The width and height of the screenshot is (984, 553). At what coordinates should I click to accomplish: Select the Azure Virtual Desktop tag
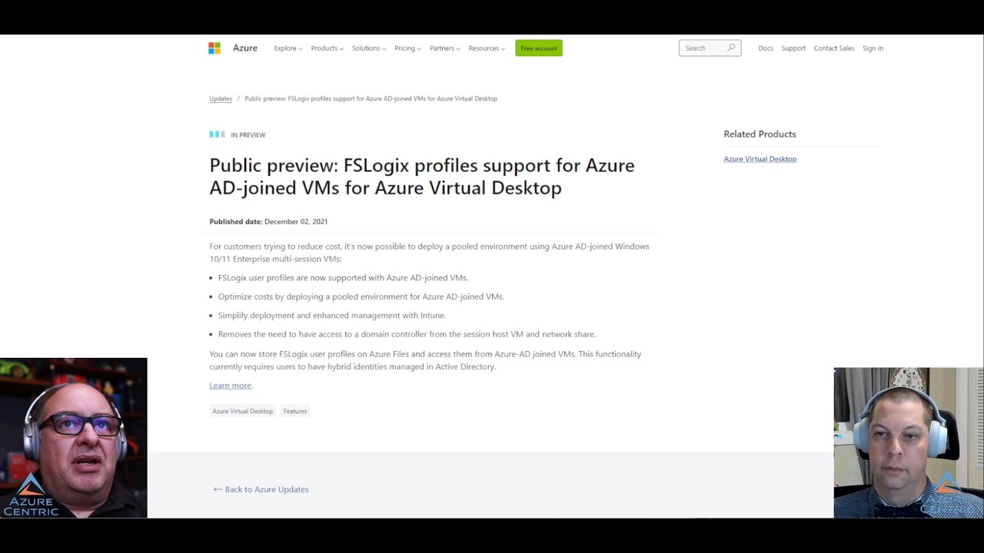(x=242, y=411)
